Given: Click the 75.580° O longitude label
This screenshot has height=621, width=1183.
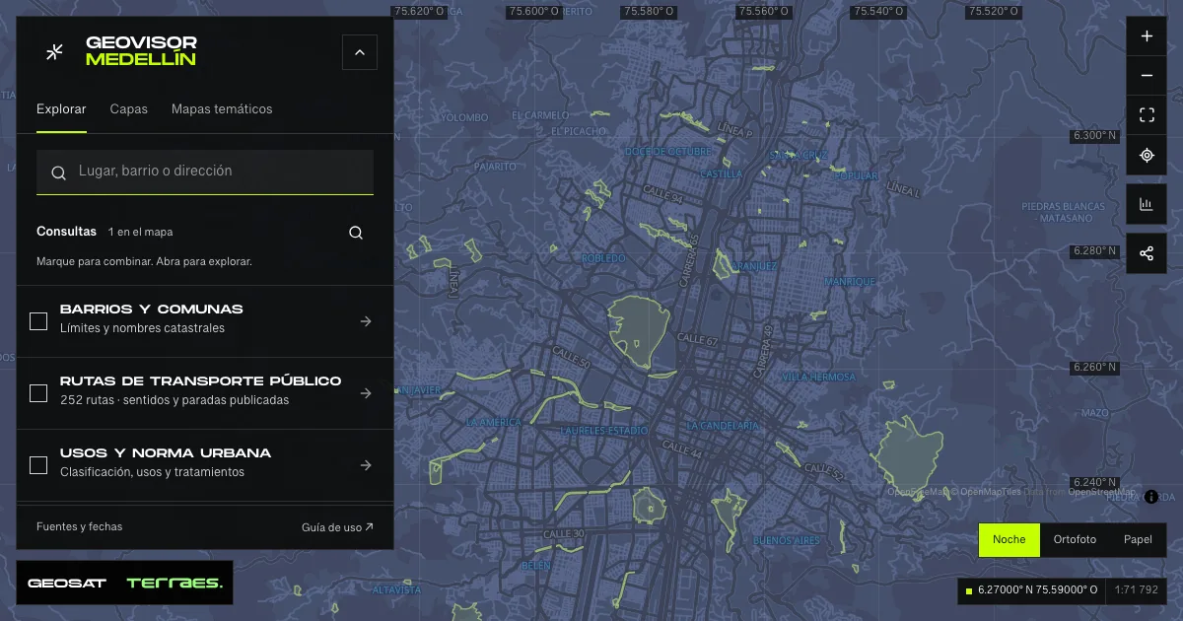Looking at the screenshot, I should click(x=650, y=12).
